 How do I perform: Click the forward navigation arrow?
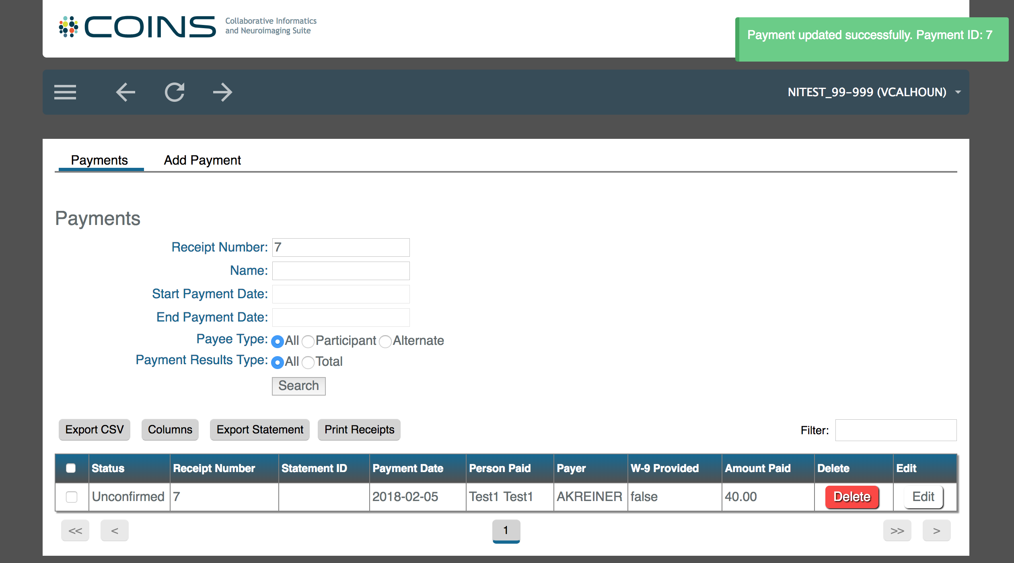tap(222, 92)
